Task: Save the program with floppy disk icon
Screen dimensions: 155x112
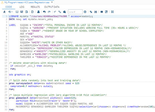Action: 17,12
